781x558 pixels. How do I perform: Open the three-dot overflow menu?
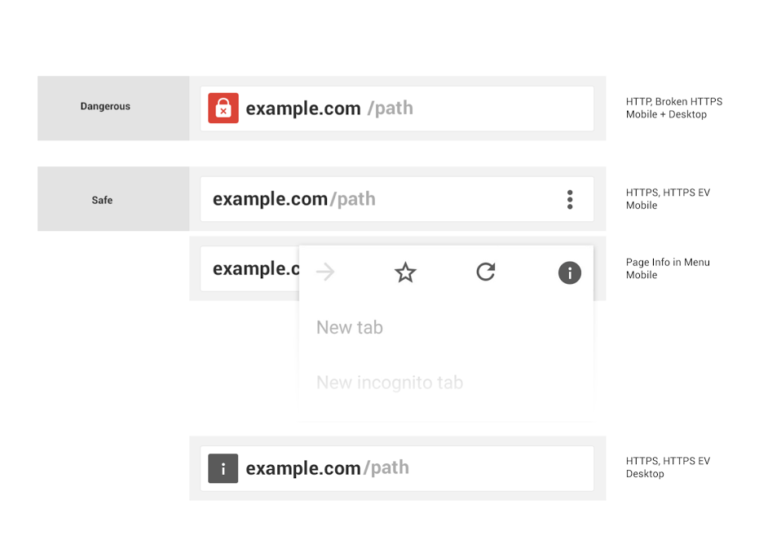click(x=570, y=199)
